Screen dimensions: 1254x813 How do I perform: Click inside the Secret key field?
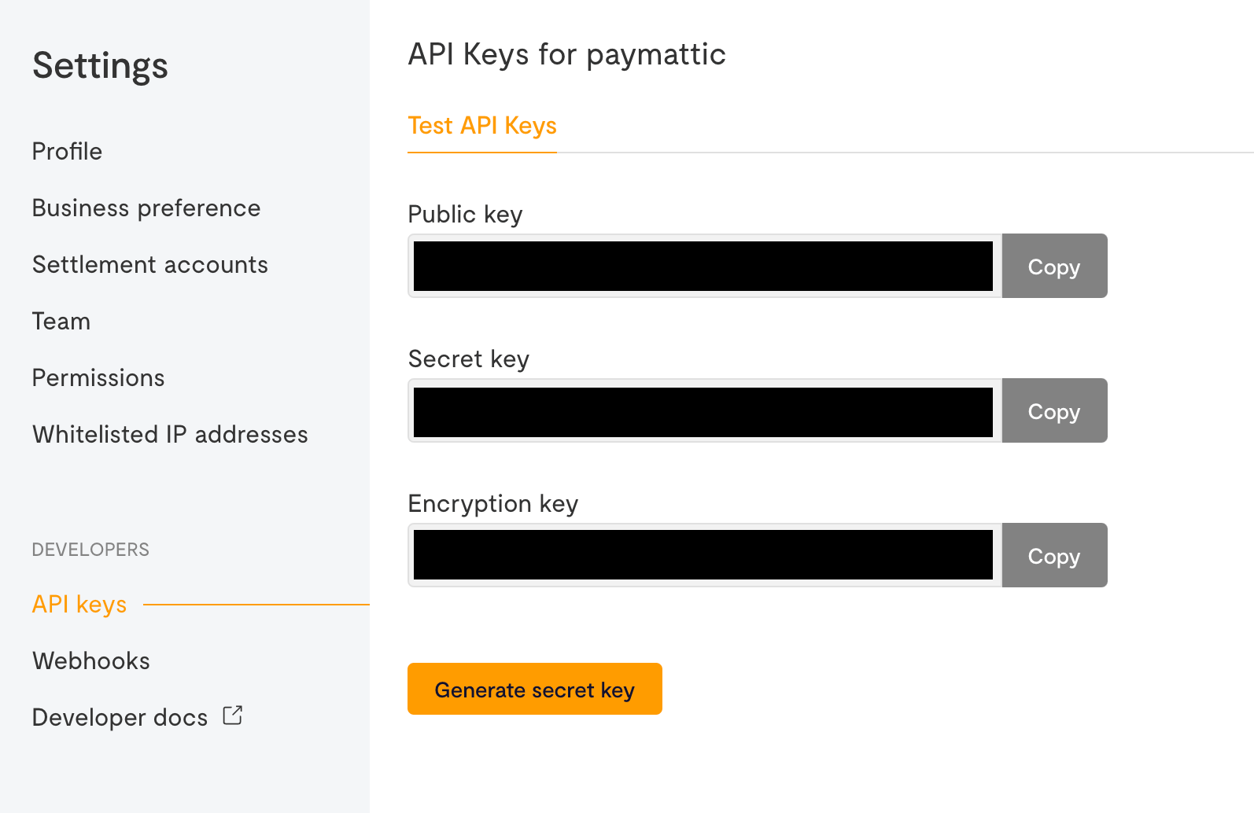705,410
